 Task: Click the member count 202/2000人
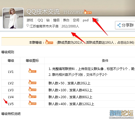coord(70,26)
